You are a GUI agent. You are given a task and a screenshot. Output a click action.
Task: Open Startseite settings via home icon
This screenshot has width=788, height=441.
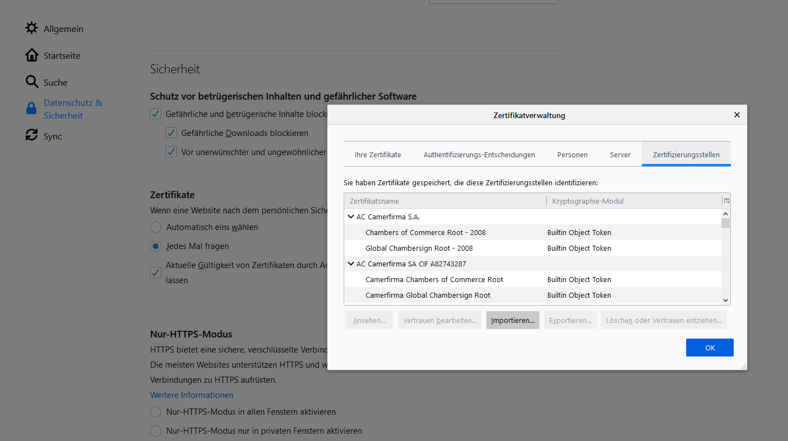coord(32,55)
